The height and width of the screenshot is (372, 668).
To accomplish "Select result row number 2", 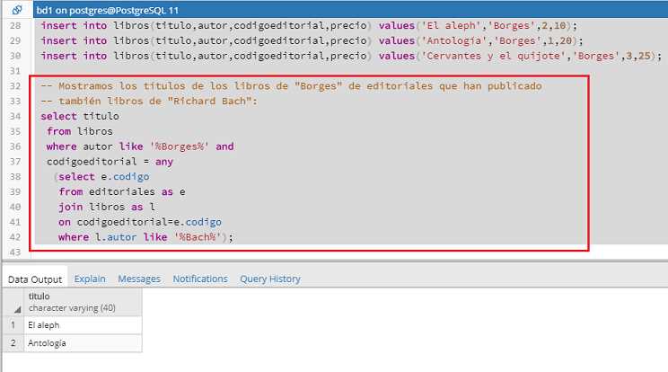I will [x=13, y=343].
